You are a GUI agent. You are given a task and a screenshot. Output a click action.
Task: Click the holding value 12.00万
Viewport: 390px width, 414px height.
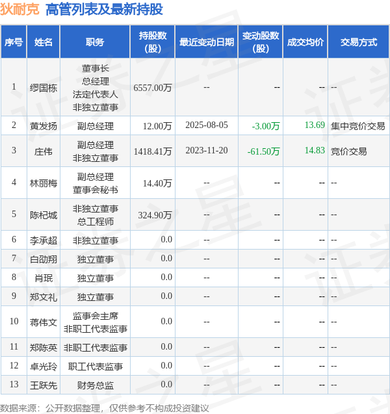[157, 126]
